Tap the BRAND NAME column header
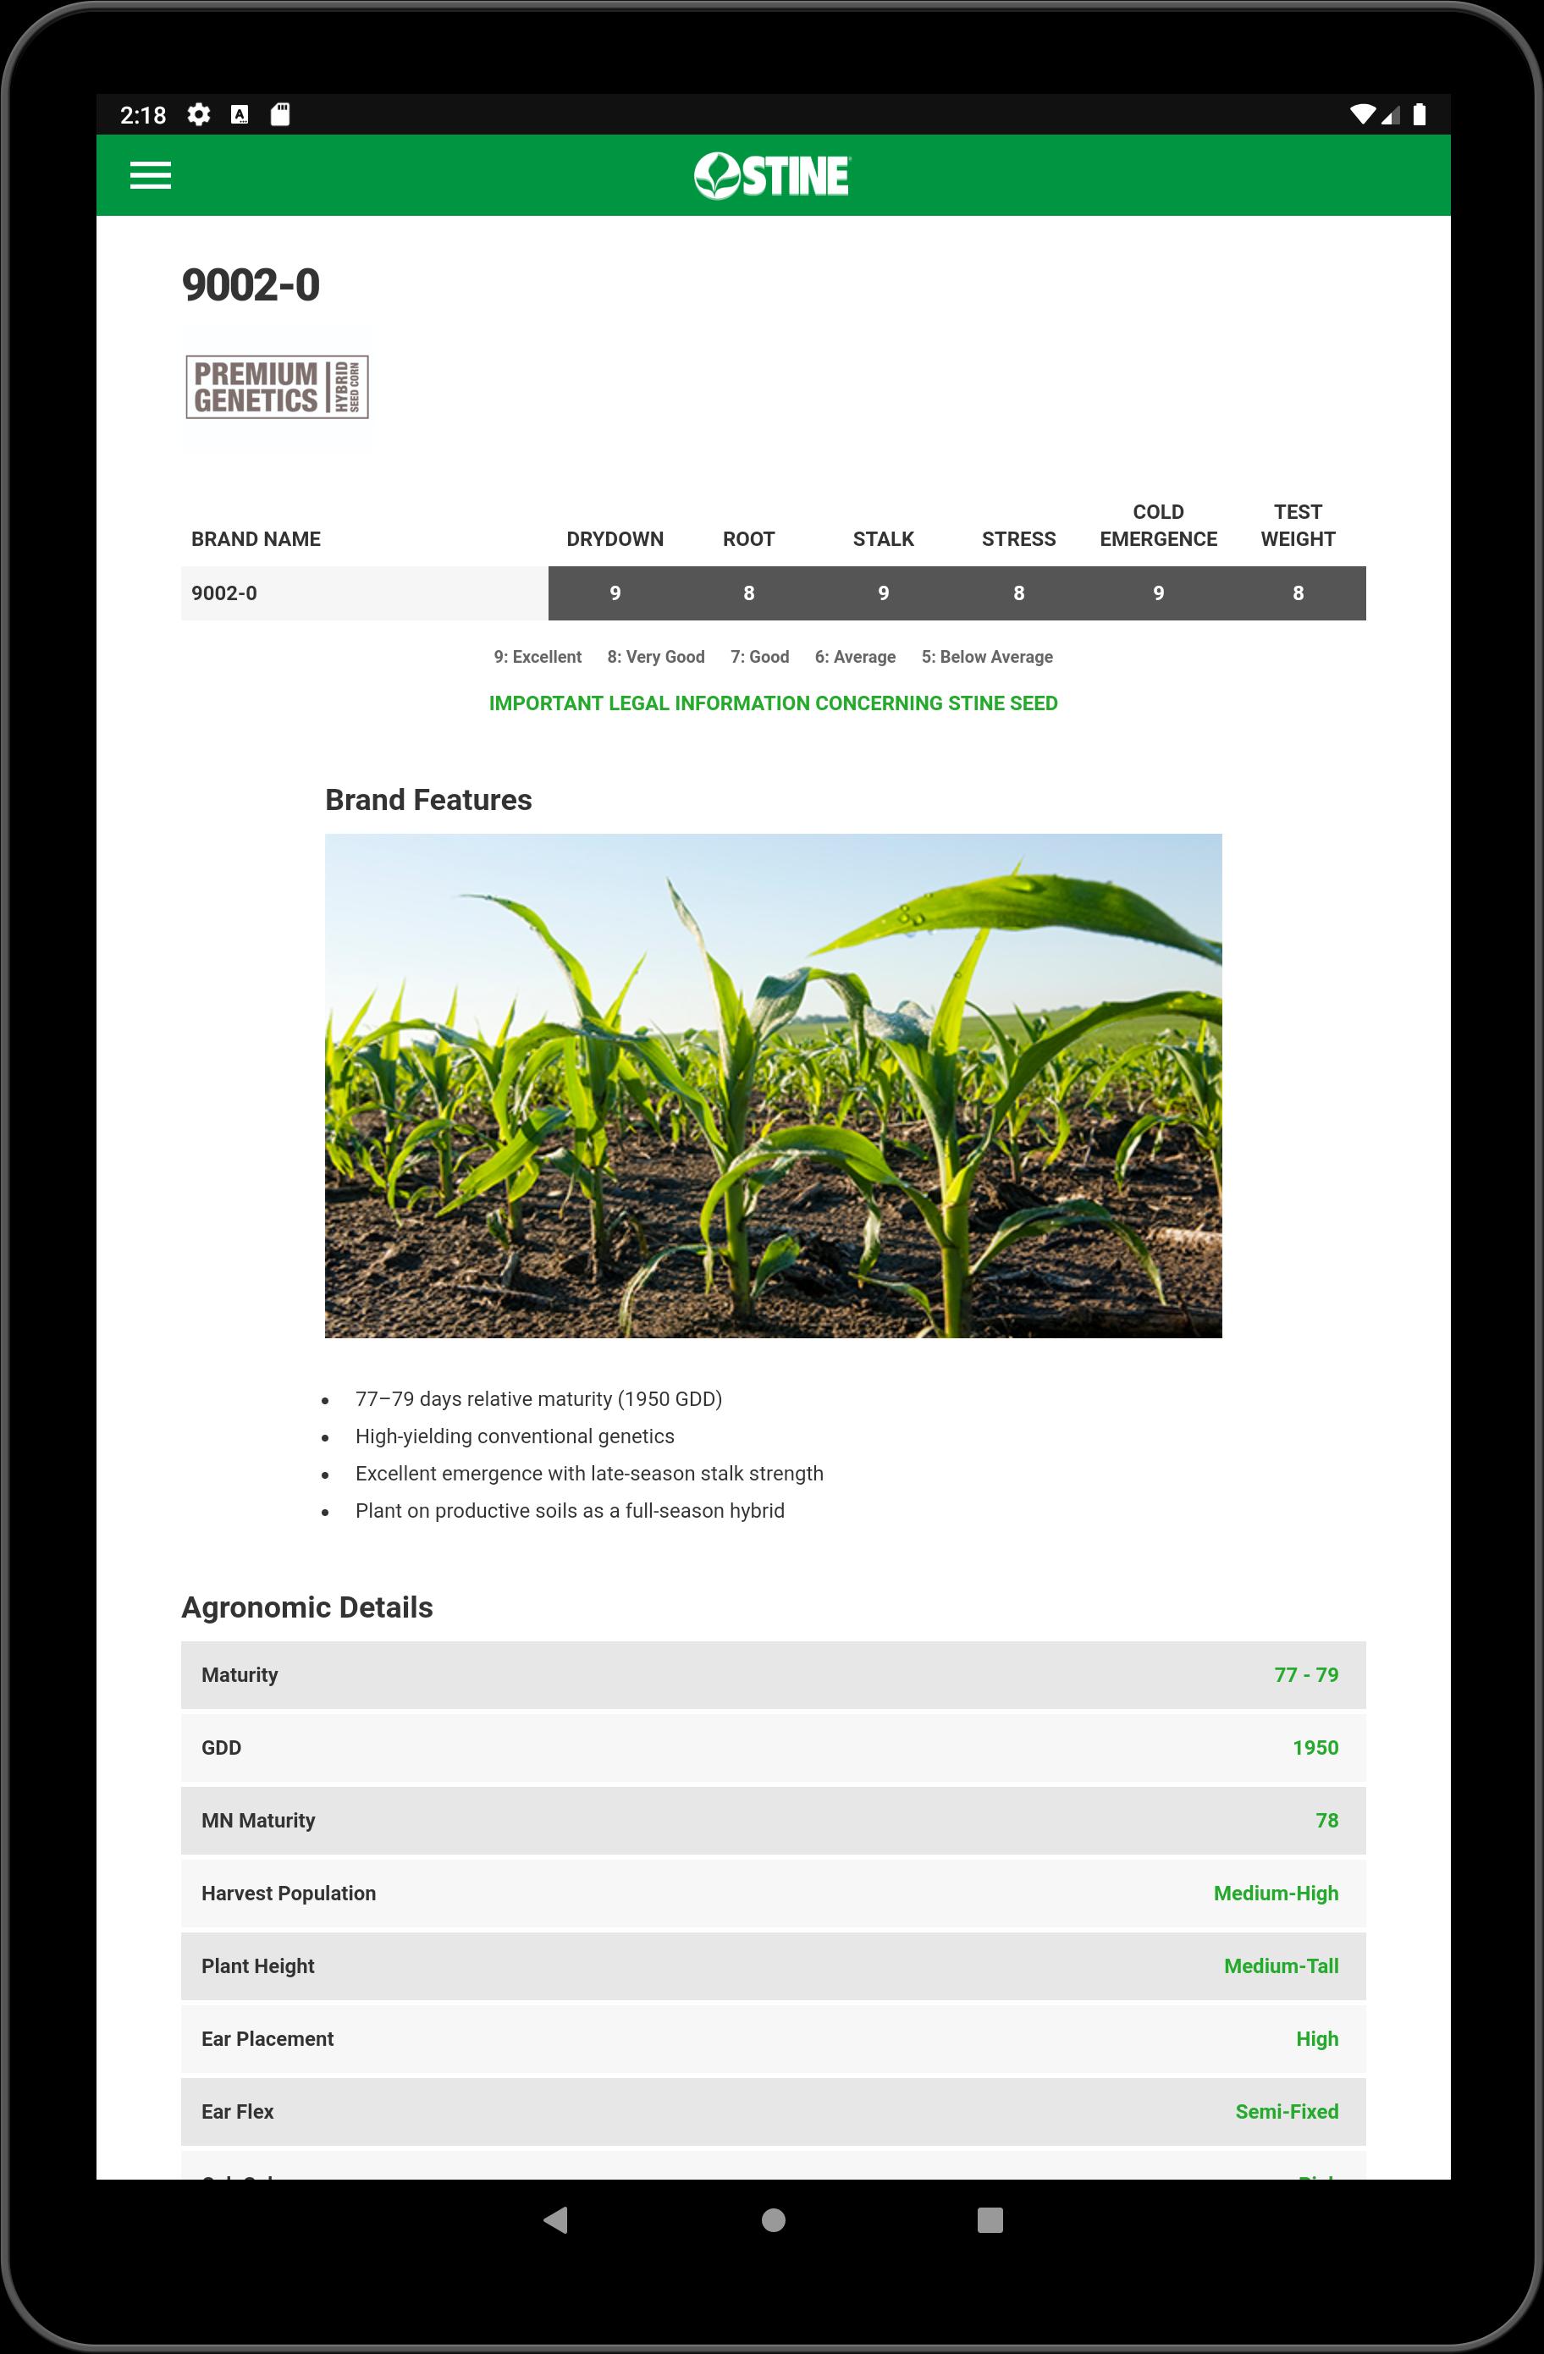This screenshot has width=1544, height=2354. (x=255, y=539)
